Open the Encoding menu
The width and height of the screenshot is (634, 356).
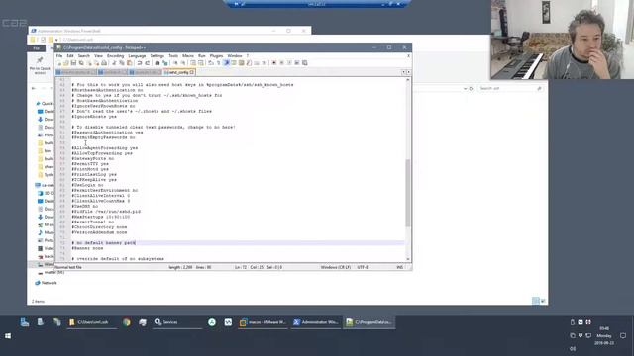click(115, 55)
